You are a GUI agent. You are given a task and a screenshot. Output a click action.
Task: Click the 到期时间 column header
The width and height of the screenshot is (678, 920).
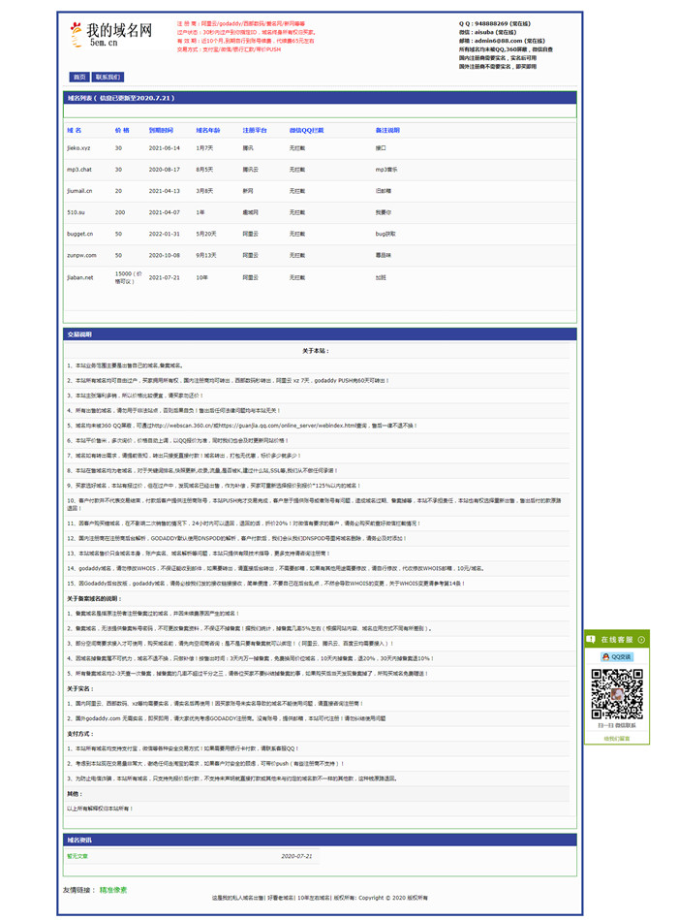[161, 129]
